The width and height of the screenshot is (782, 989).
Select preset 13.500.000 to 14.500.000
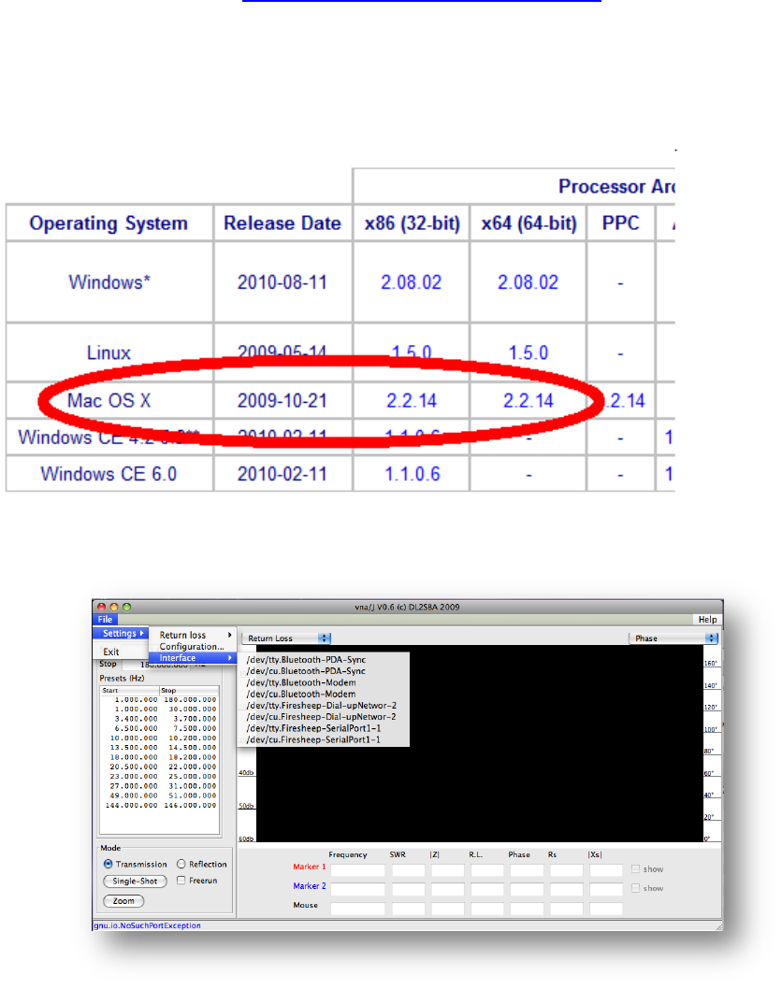160,748
